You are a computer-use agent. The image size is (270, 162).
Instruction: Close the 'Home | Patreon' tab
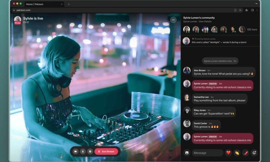[x=62, y=4]
